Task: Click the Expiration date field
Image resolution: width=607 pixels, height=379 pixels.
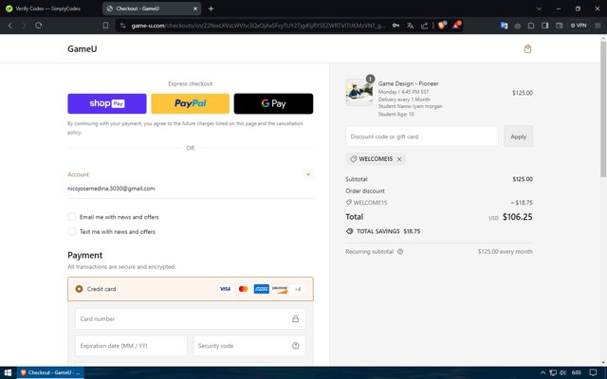Action: tap(131, 346)
